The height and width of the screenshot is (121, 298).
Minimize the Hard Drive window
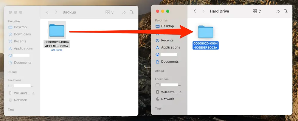tap(163, 11)
